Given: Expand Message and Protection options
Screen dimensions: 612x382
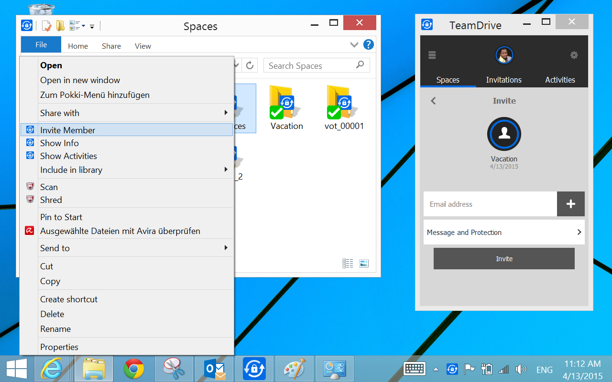Looking at the screenshot, I should coord(504,233).
